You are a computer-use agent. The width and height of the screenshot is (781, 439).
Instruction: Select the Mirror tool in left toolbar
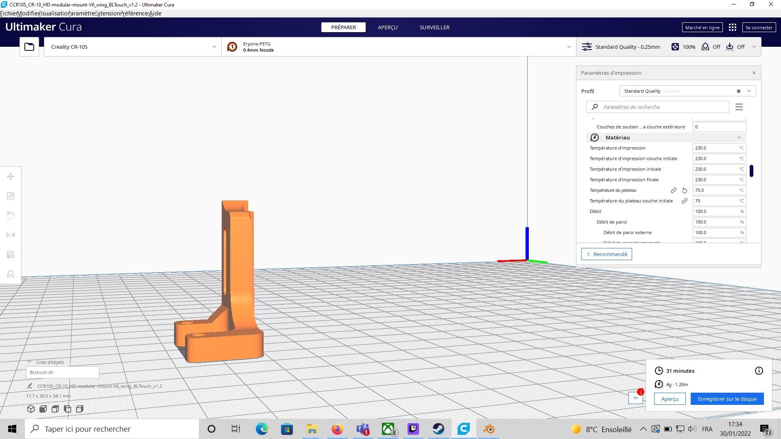click(11, 235)
